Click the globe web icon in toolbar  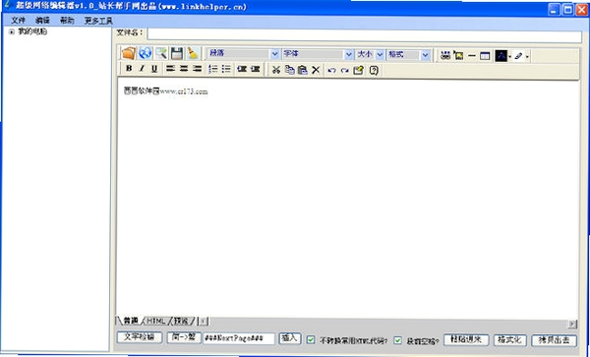[x=146, y=53]
